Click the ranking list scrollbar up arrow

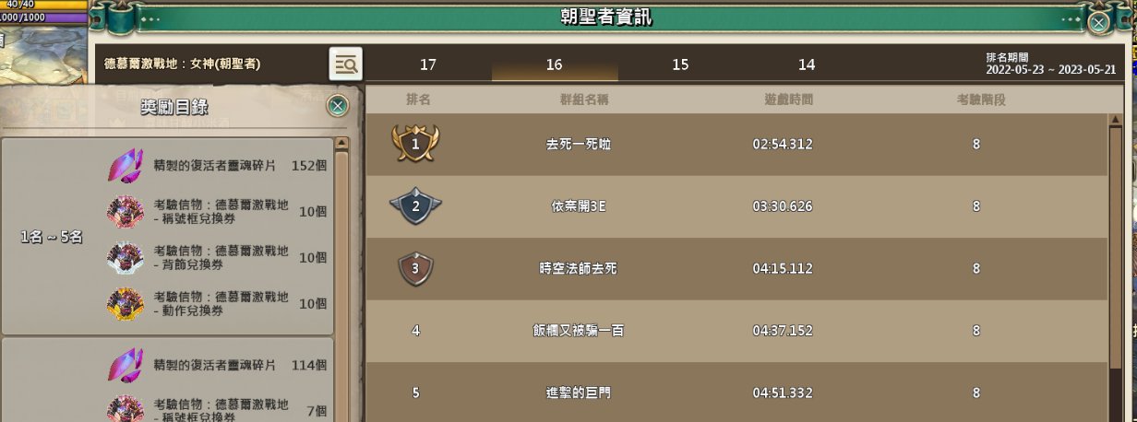tap(1117, 120)
